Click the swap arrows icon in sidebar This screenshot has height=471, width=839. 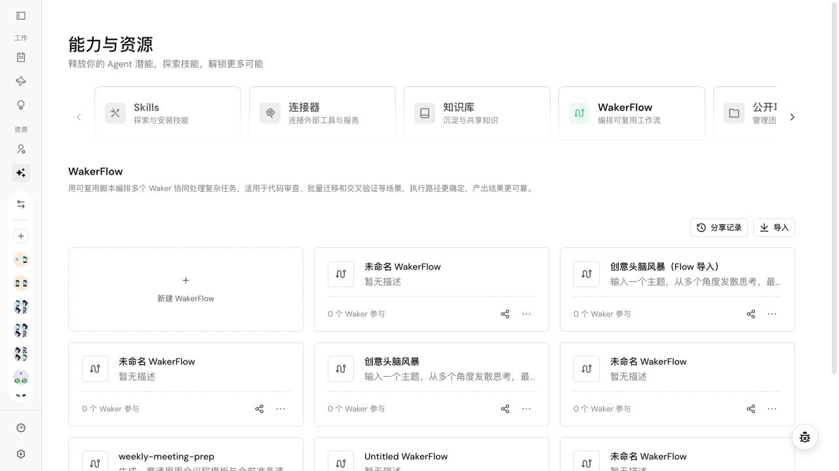[21, 204]
